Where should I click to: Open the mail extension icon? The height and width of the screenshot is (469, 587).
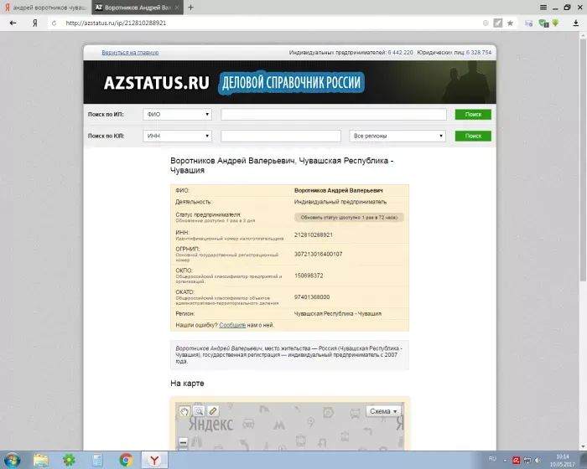click(x=528, y=23)
